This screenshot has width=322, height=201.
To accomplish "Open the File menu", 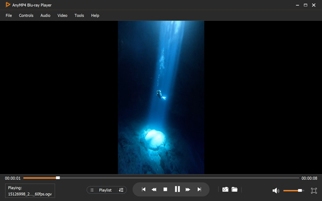I will point(9,16).
